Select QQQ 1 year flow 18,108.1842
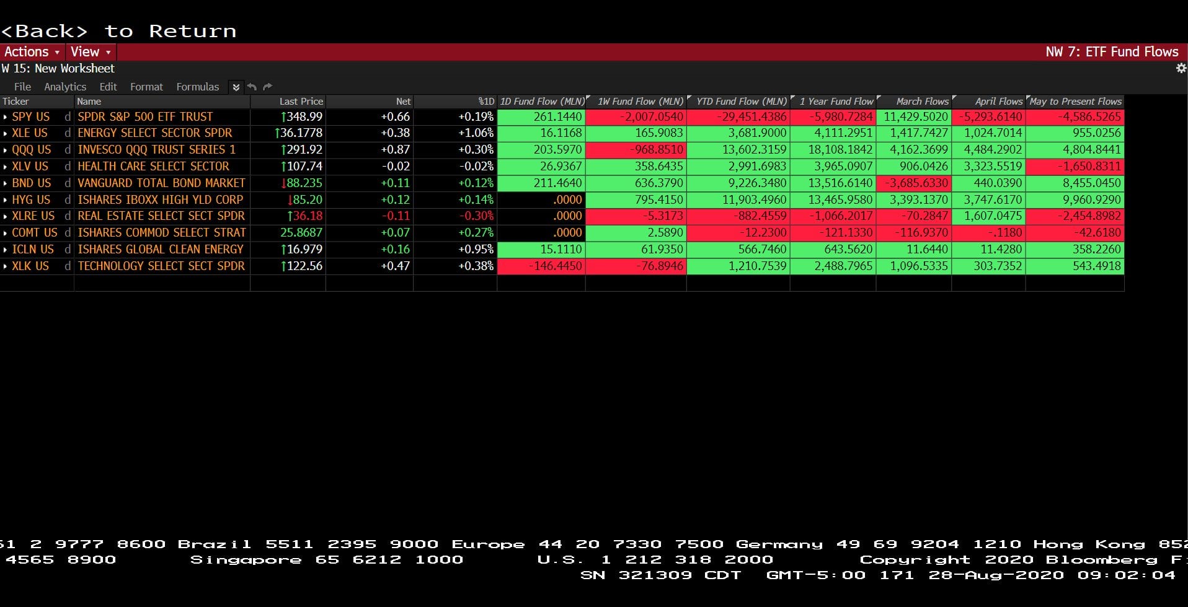This screenshot has height=607, width=1188. [833, 150]
